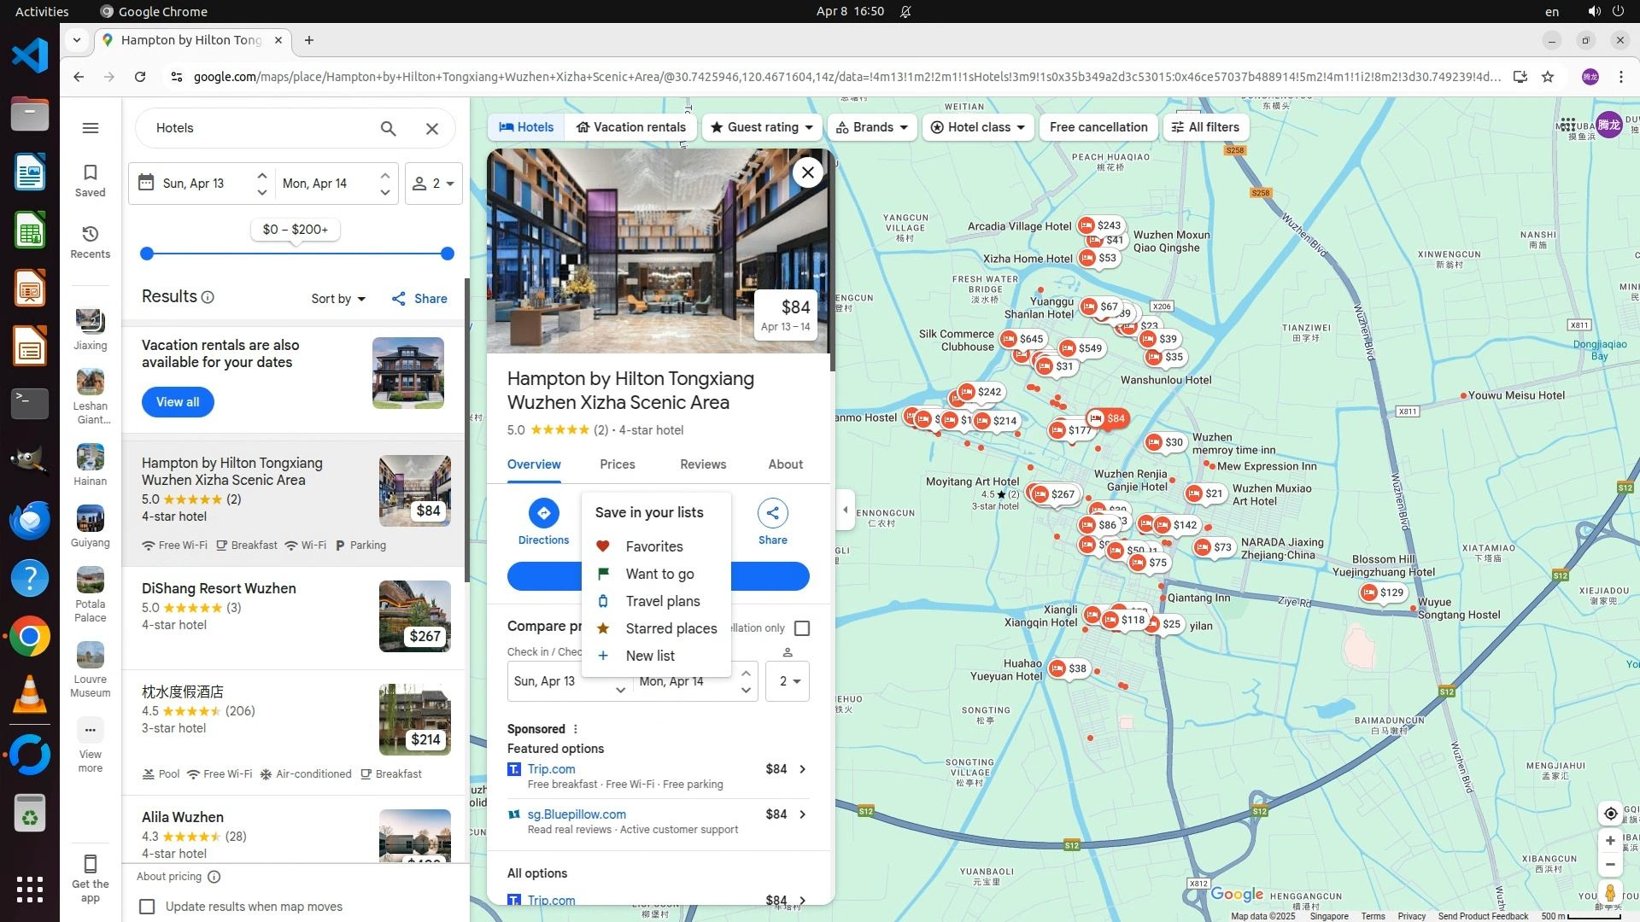Open the Recents sidebar icon
The width and height of the screenshot is (1640, 922).
[x=90, y=241]
